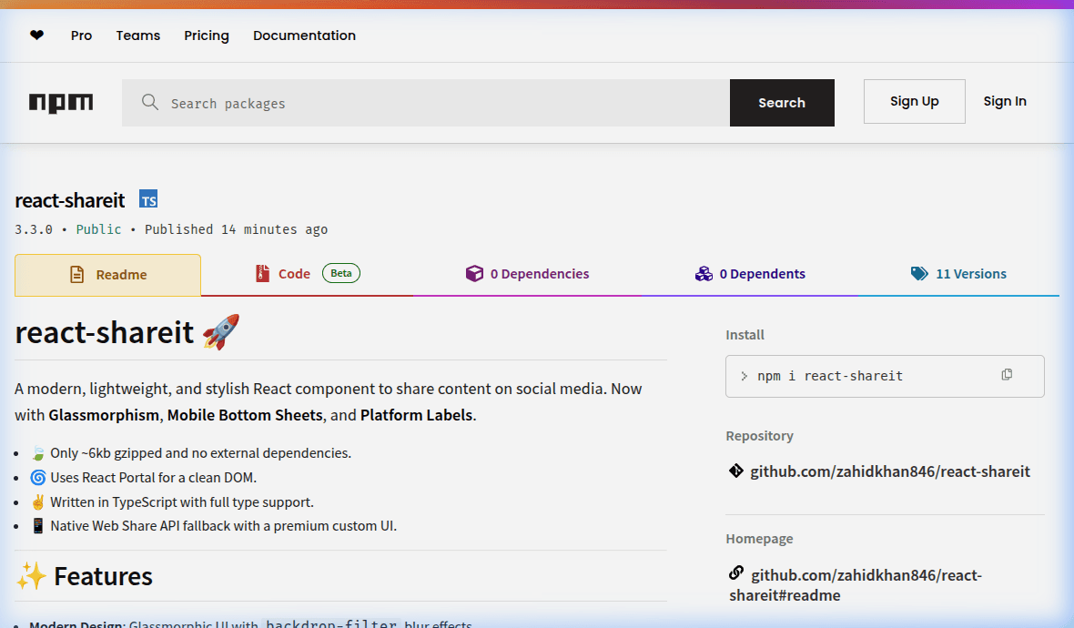
Task: View the 0 Dependents tab
Action: [762, 273]
